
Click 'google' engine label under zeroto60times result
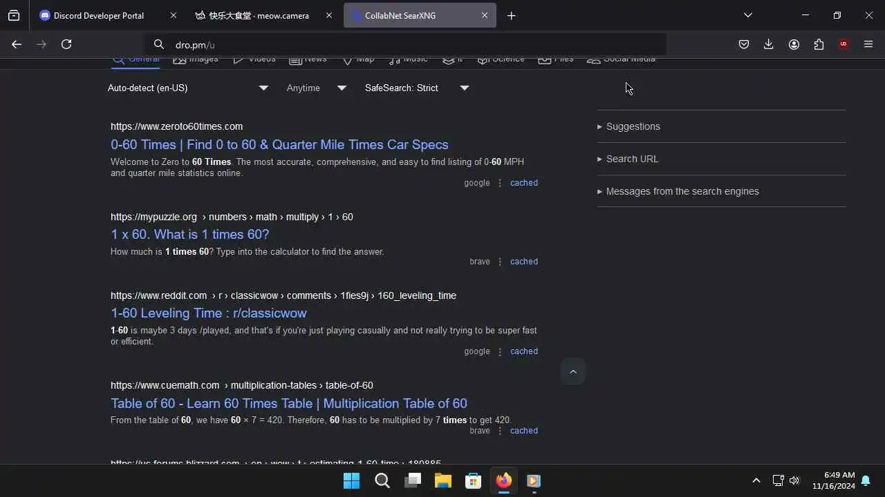(x=476, y=183)
